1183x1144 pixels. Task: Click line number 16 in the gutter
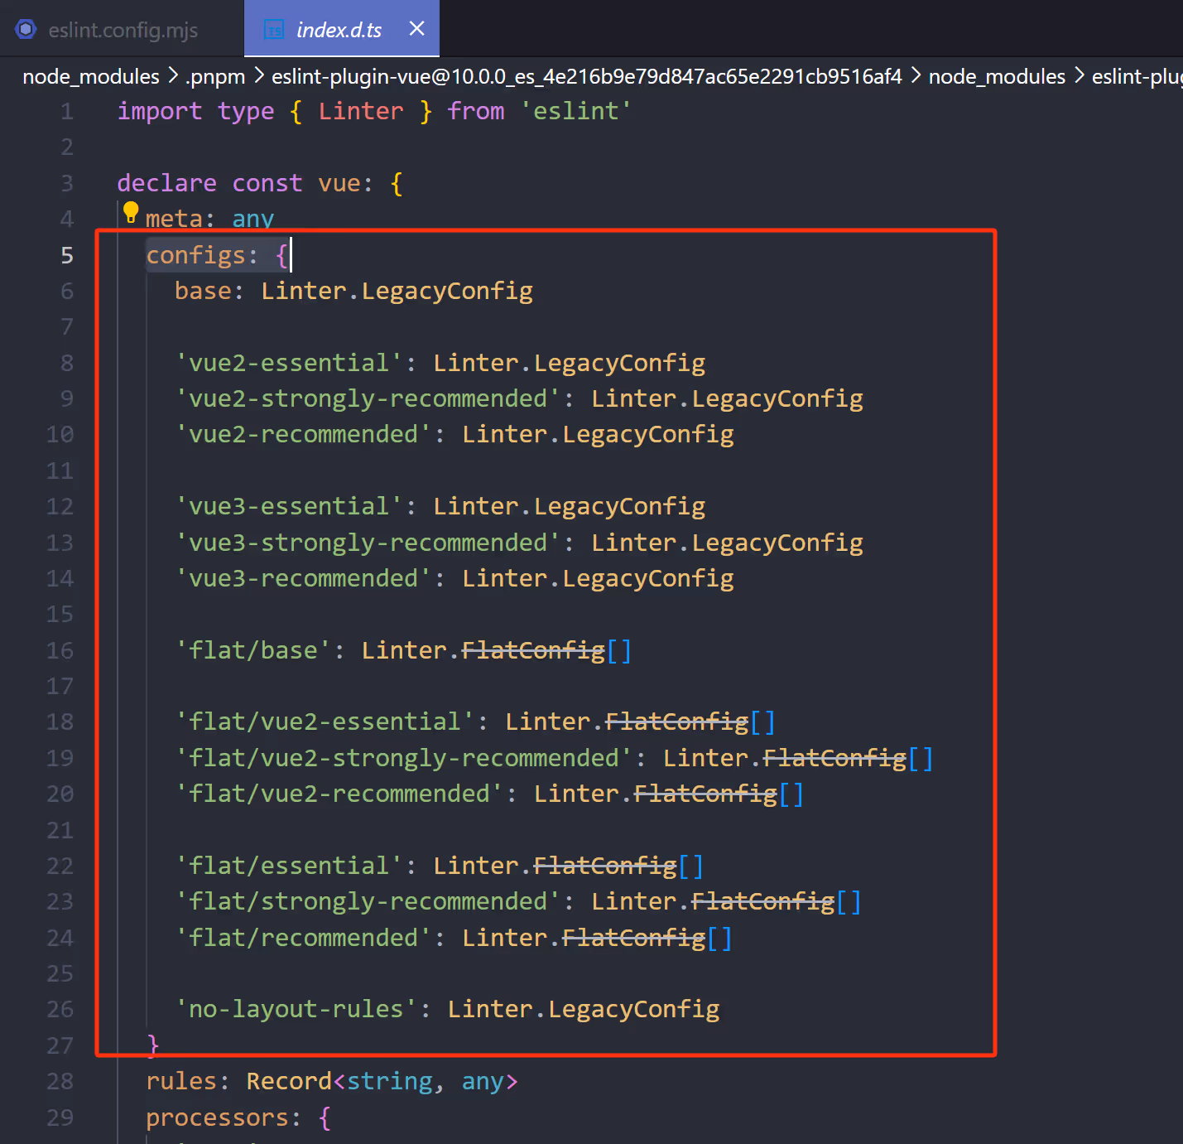(x=60, y=651)
